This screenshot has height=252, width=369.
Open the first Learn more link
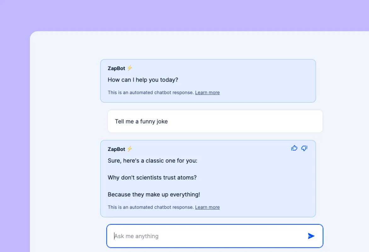click(207, 92)
